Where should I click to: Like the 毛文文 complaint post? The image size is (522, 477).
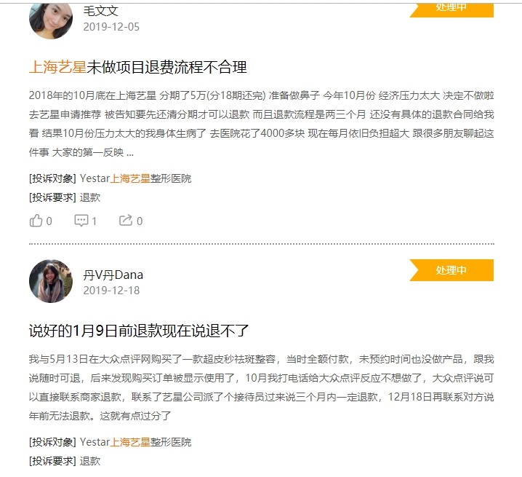click(x=36, y=221)
